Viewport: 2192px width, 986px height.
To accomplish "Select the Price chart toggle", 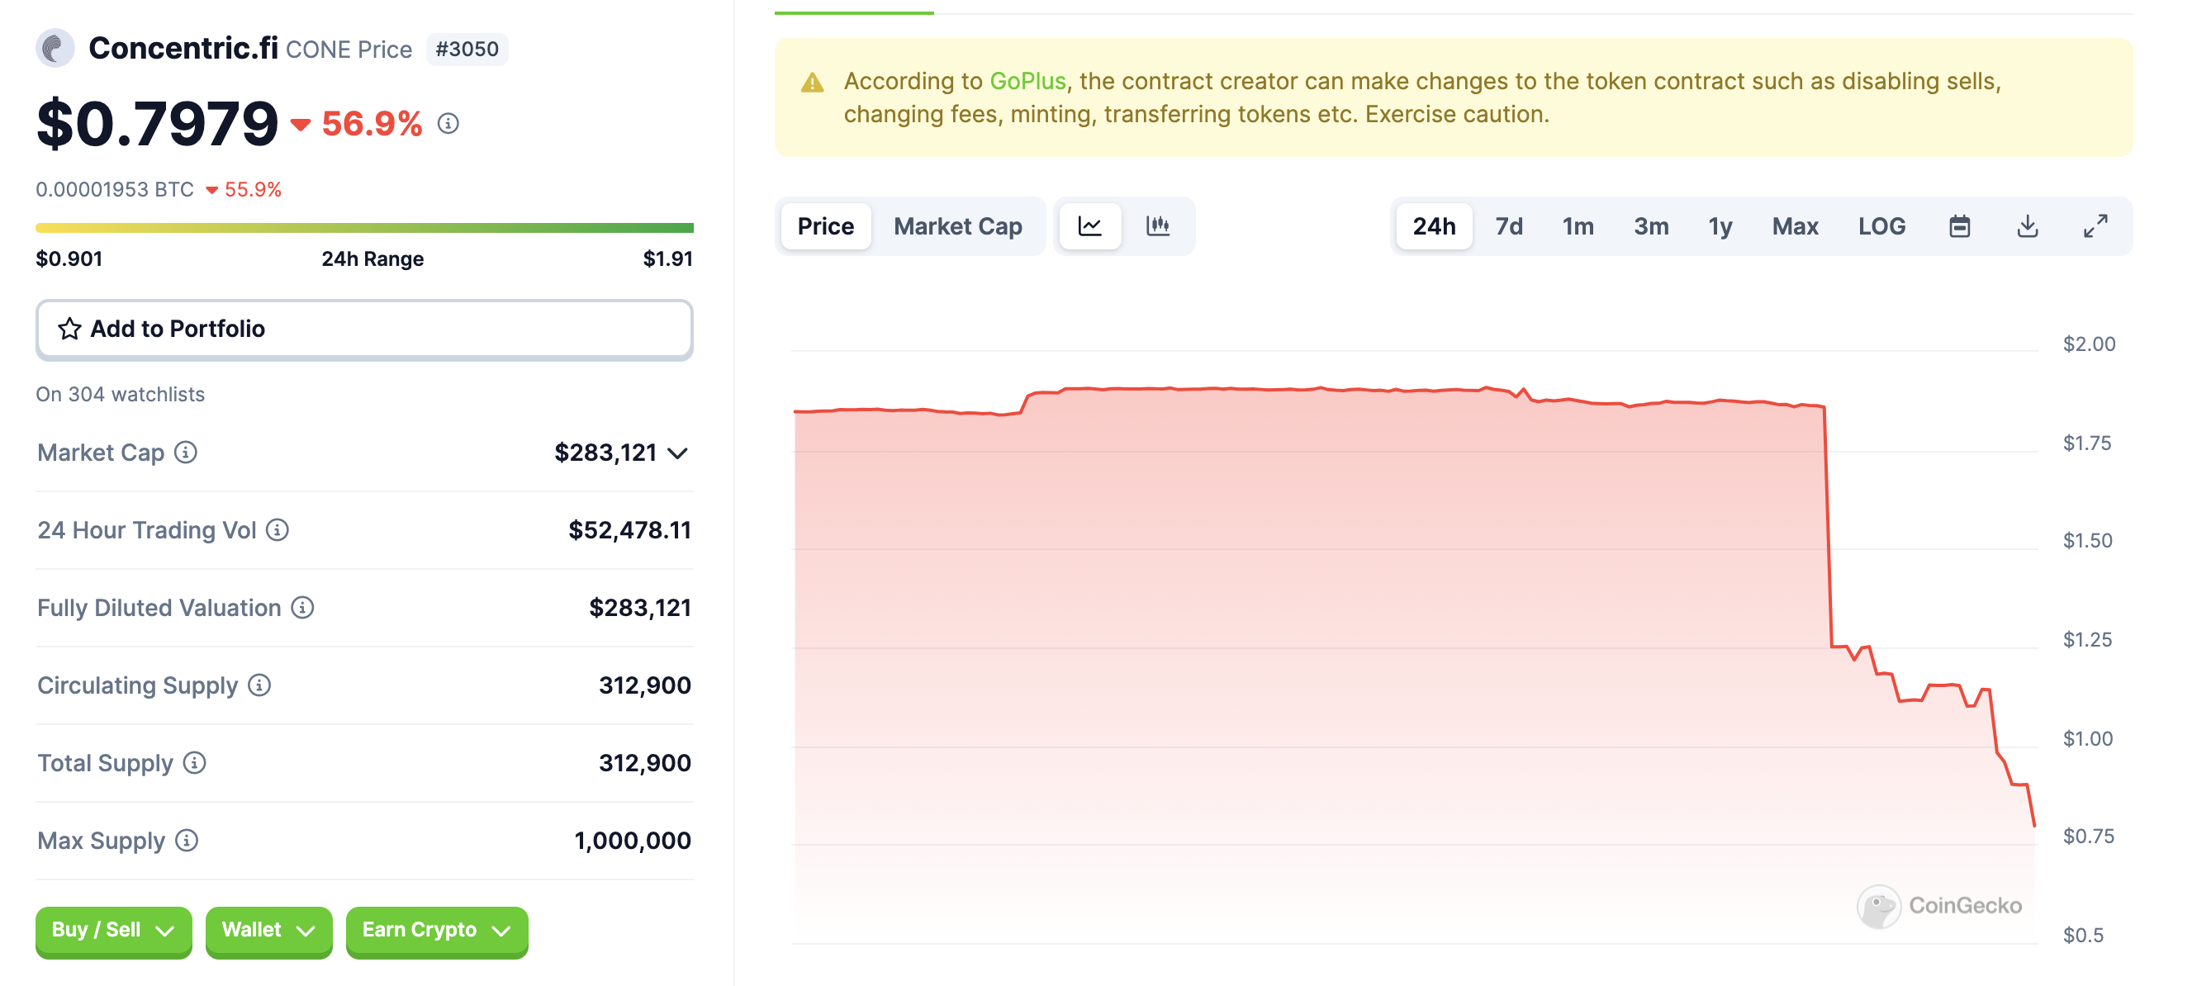I will (825, 226).
